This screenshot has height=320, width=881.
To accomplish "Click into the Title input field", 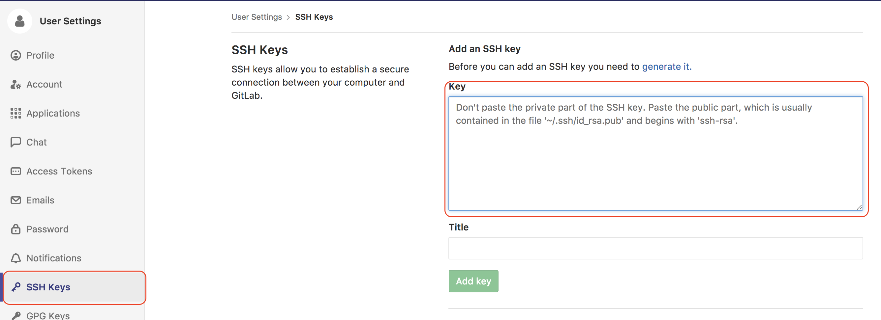I will [x=655, y=248].
